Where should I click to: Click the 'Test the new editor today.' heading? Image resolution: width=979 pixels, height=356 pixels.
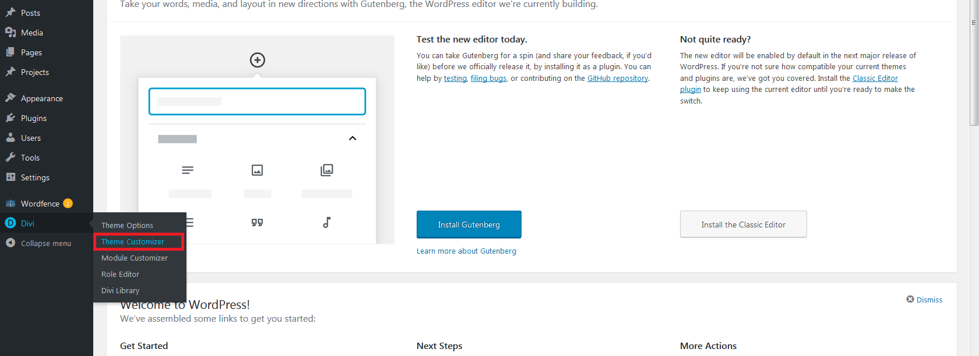[471, 40]
